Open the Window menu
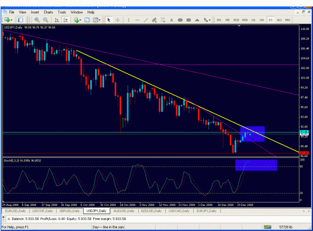 click(x=77, y=12)
